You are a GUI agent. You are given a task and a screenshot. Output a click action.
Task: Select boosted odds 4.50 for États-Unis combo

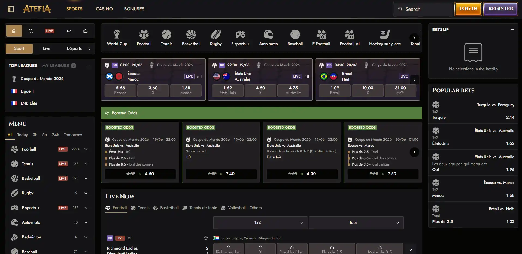coord(140,174)
